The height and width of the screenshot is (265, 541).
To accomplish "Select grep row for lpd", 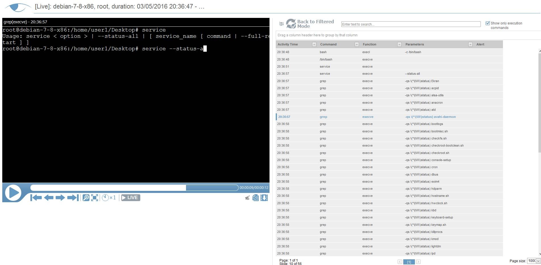I will coord(389,253).
